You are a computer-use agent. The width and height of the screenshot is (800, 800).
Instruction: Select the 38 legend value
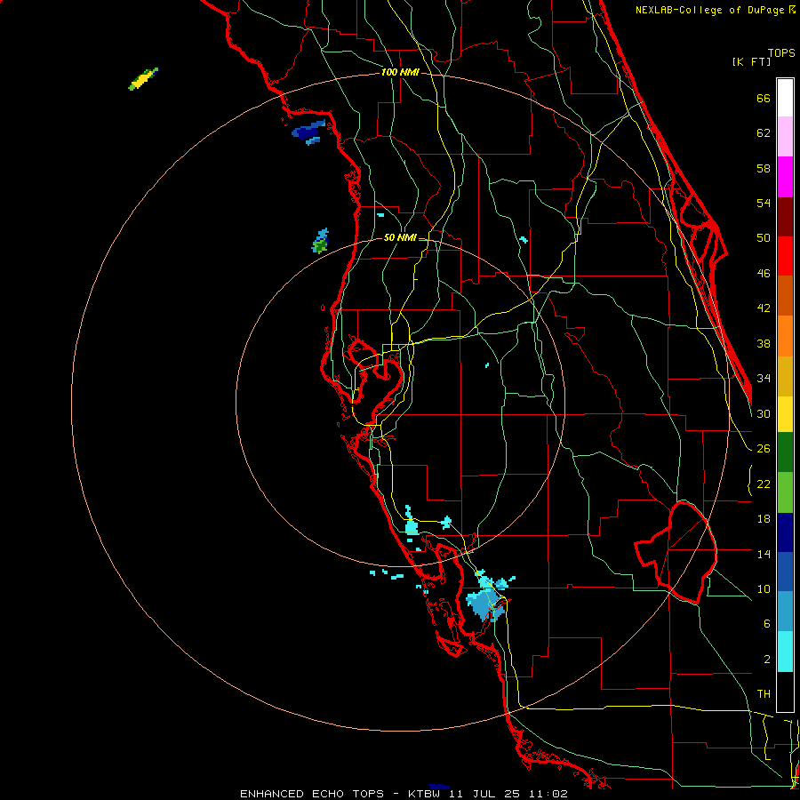(x=764, y=343)
